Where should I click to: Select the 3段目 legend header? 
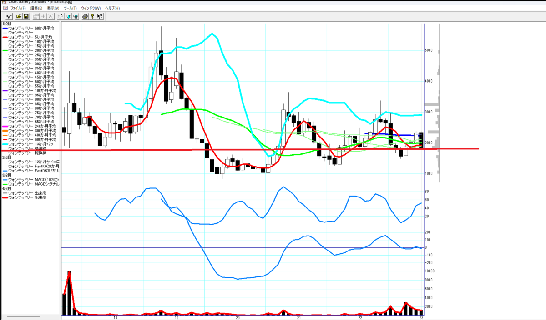[6, 175]
